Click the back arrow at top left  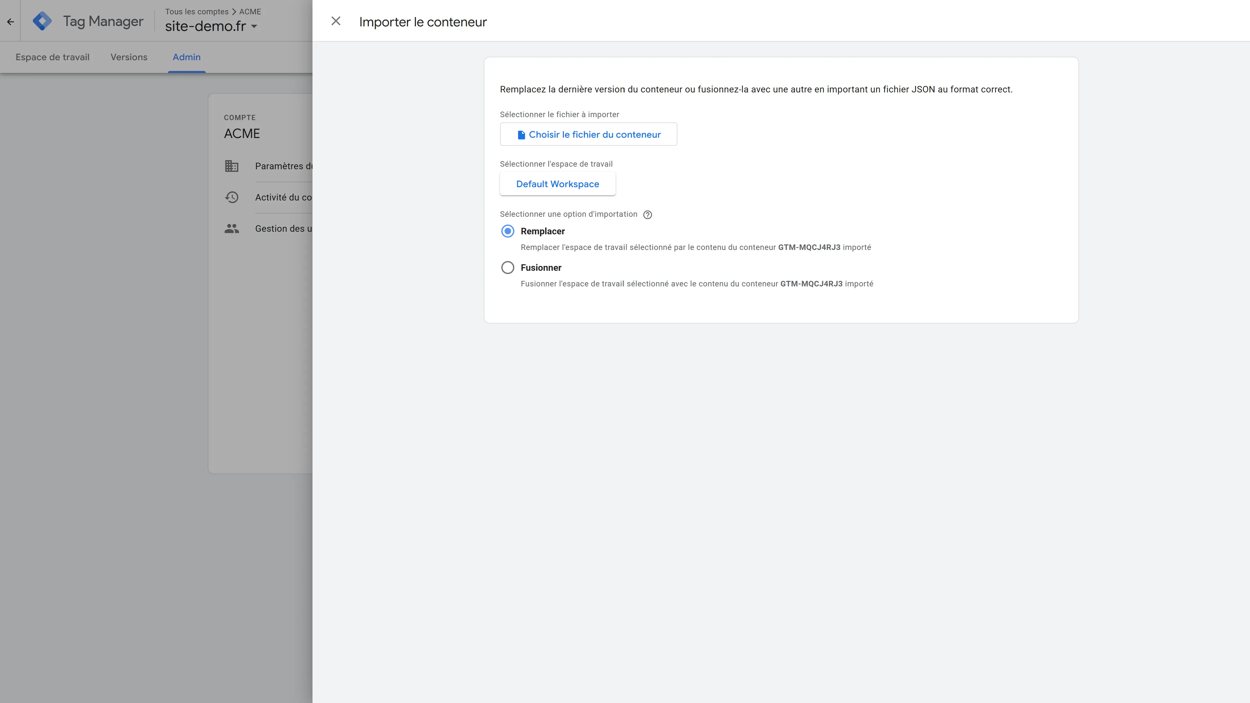click(x=10, y=21)
